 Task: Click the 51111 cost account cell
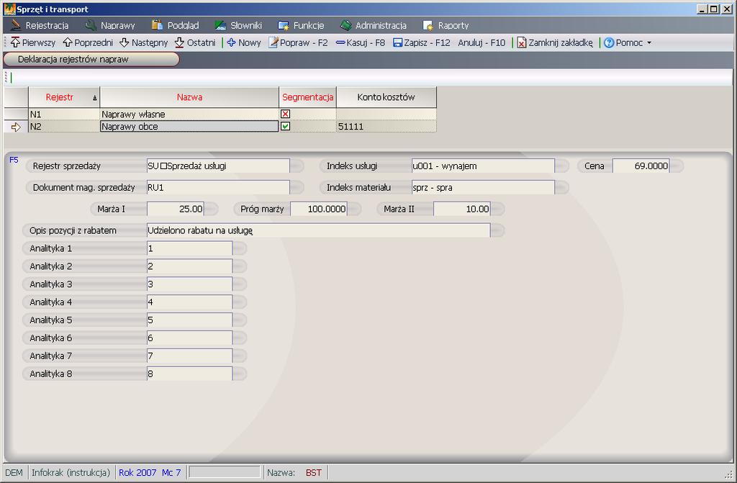386,127
